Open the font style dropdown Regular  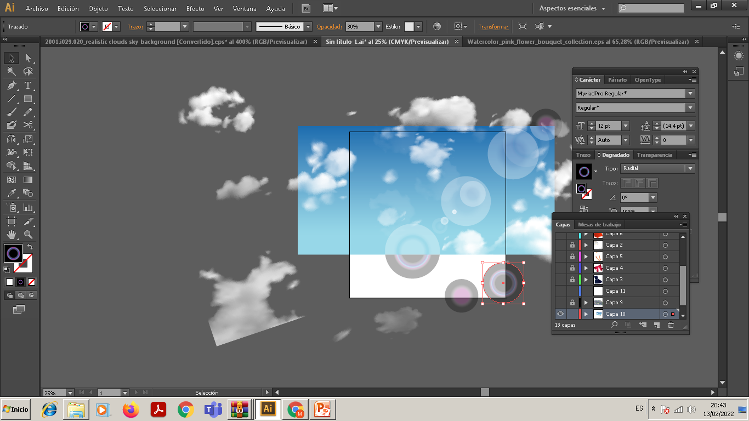point(690,108)
